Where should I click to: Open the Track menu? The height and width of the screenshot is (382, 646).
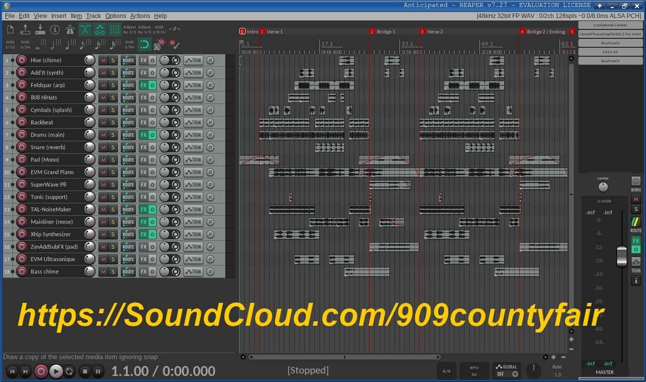tap(93, 16)
